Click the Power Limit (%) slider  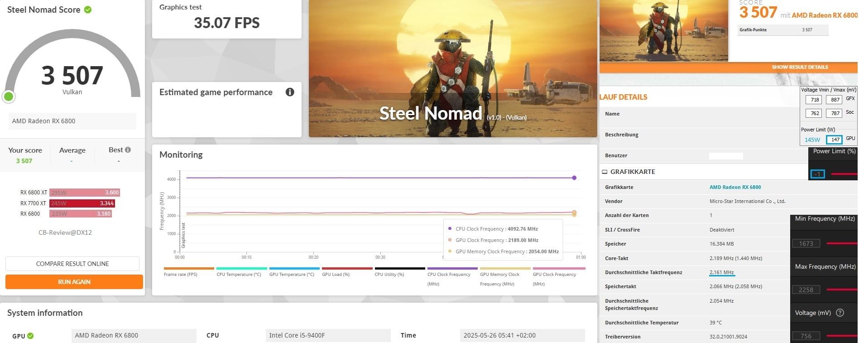[845, 174]
